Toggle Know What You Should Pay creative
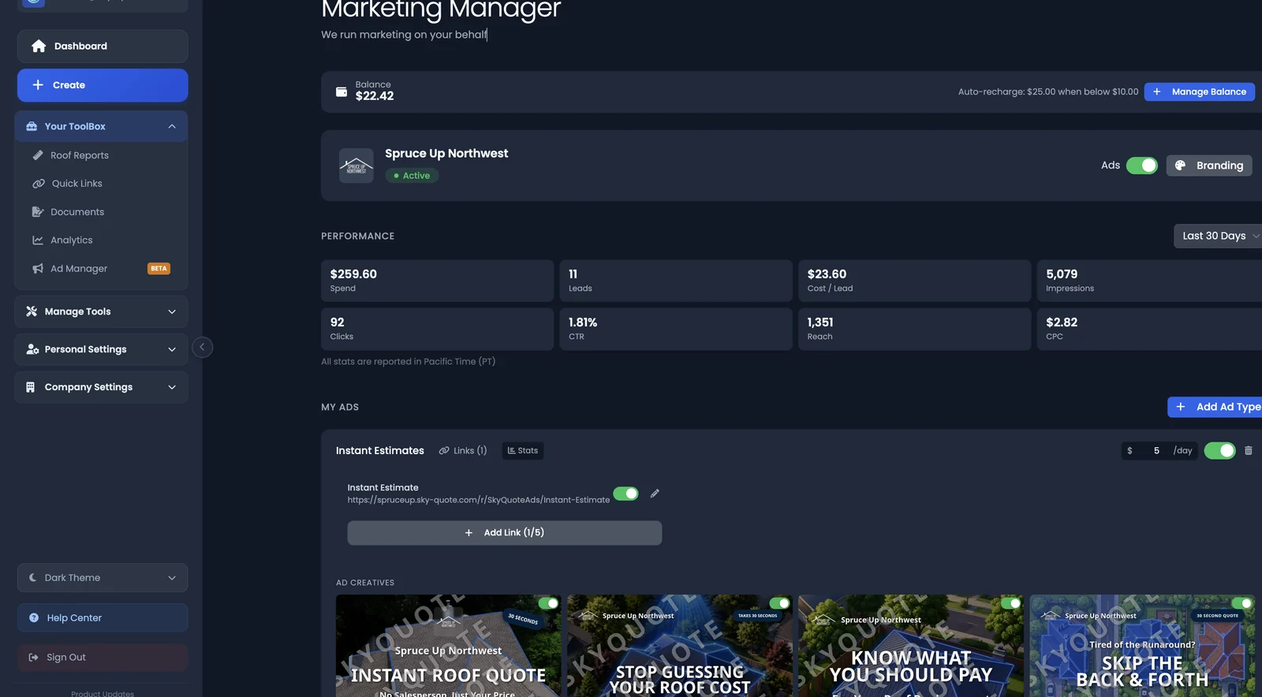The height and width of the screenshot is (697, 1262). click(x=1010, y=603)
